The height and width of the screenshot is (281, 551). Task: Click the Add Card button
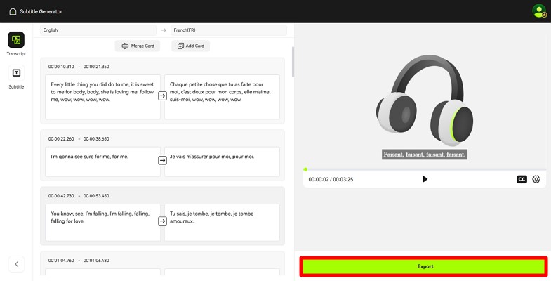click(x=191, y=46)
